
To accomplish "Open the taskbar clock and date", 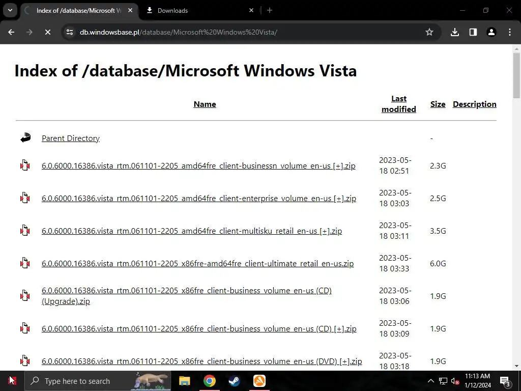I will tap(477, 381).
